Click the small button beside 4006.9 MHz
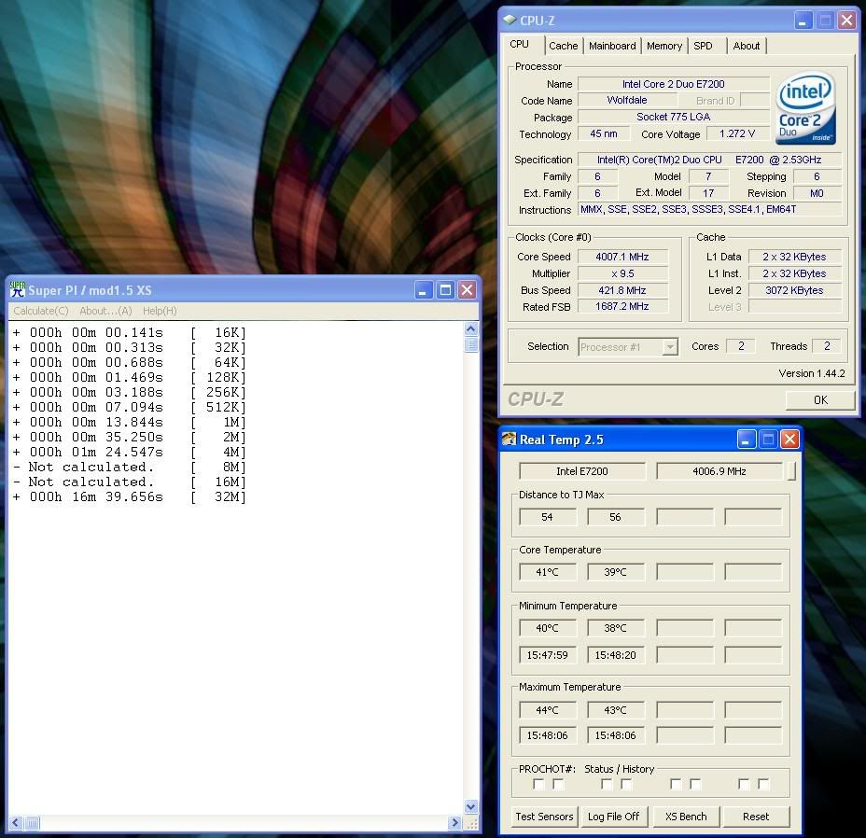The image size is (866, 838). click(x=791, y=471)
